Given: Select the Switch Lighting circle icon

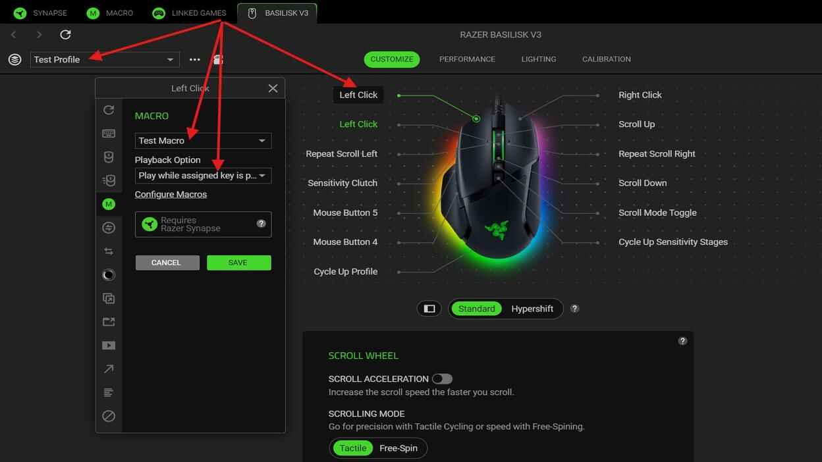Looking at the screenshot, I should 109,275.
